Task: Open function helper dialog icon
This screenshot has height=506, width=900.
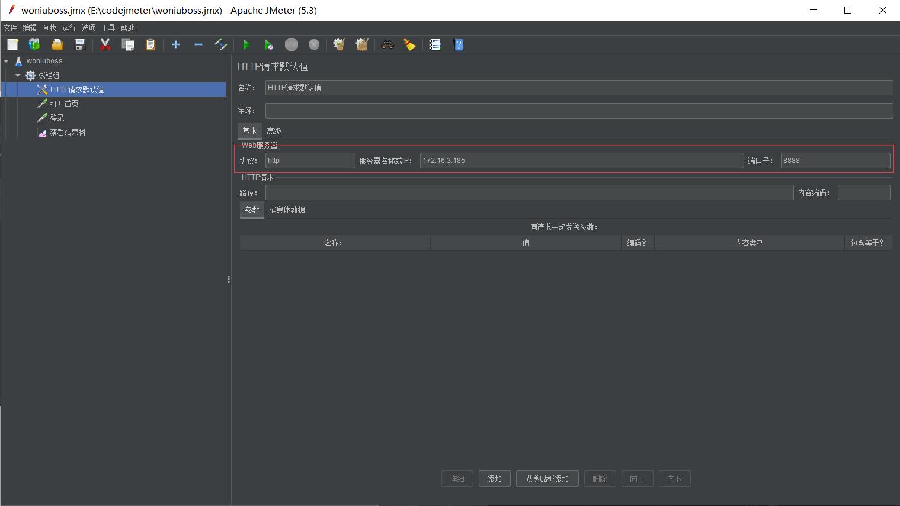Action: (435, 44)
